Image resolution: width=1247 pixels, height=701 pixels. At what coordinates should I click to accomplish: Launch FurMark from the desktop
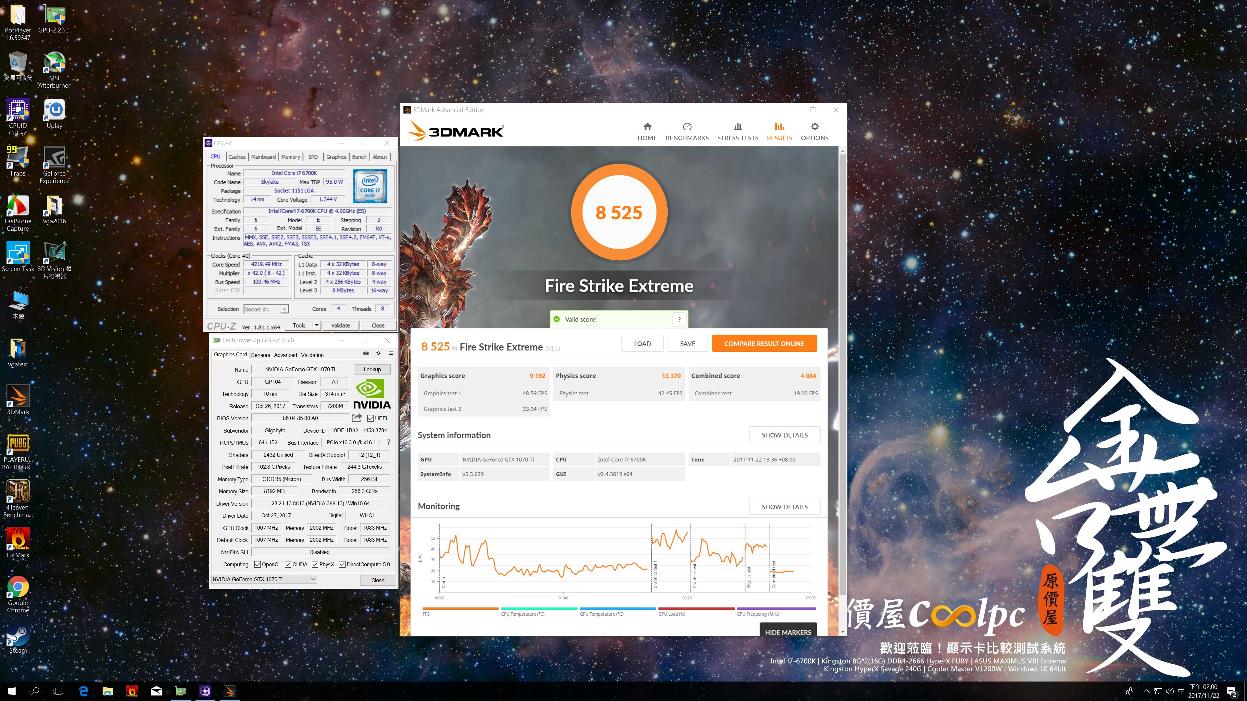pyautogui.click(x=18, y=543)
